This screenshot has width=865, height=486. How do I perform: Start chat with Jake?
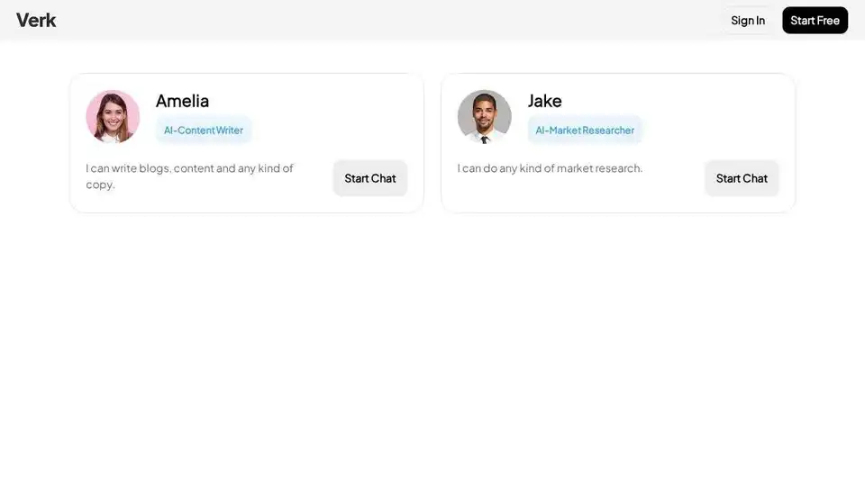[x=742, y=178]
